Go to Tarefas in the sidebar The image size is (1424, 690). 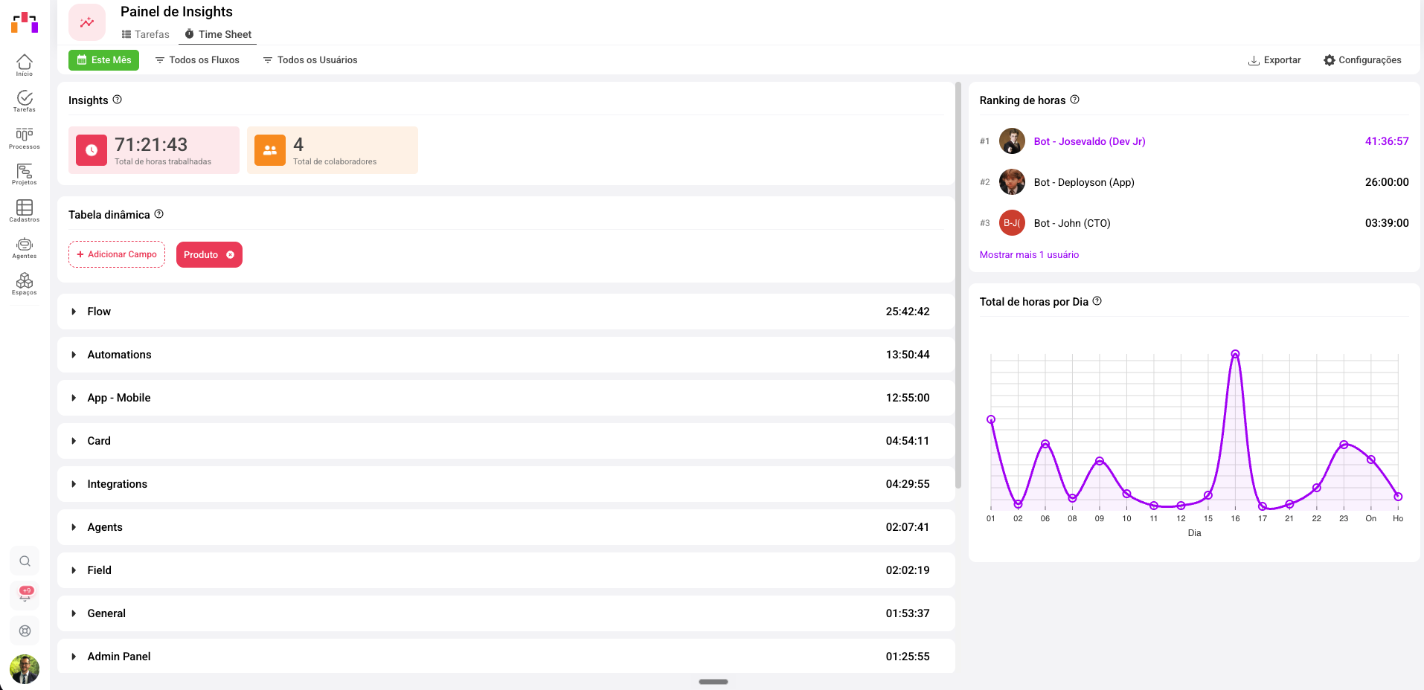[25, 101]
